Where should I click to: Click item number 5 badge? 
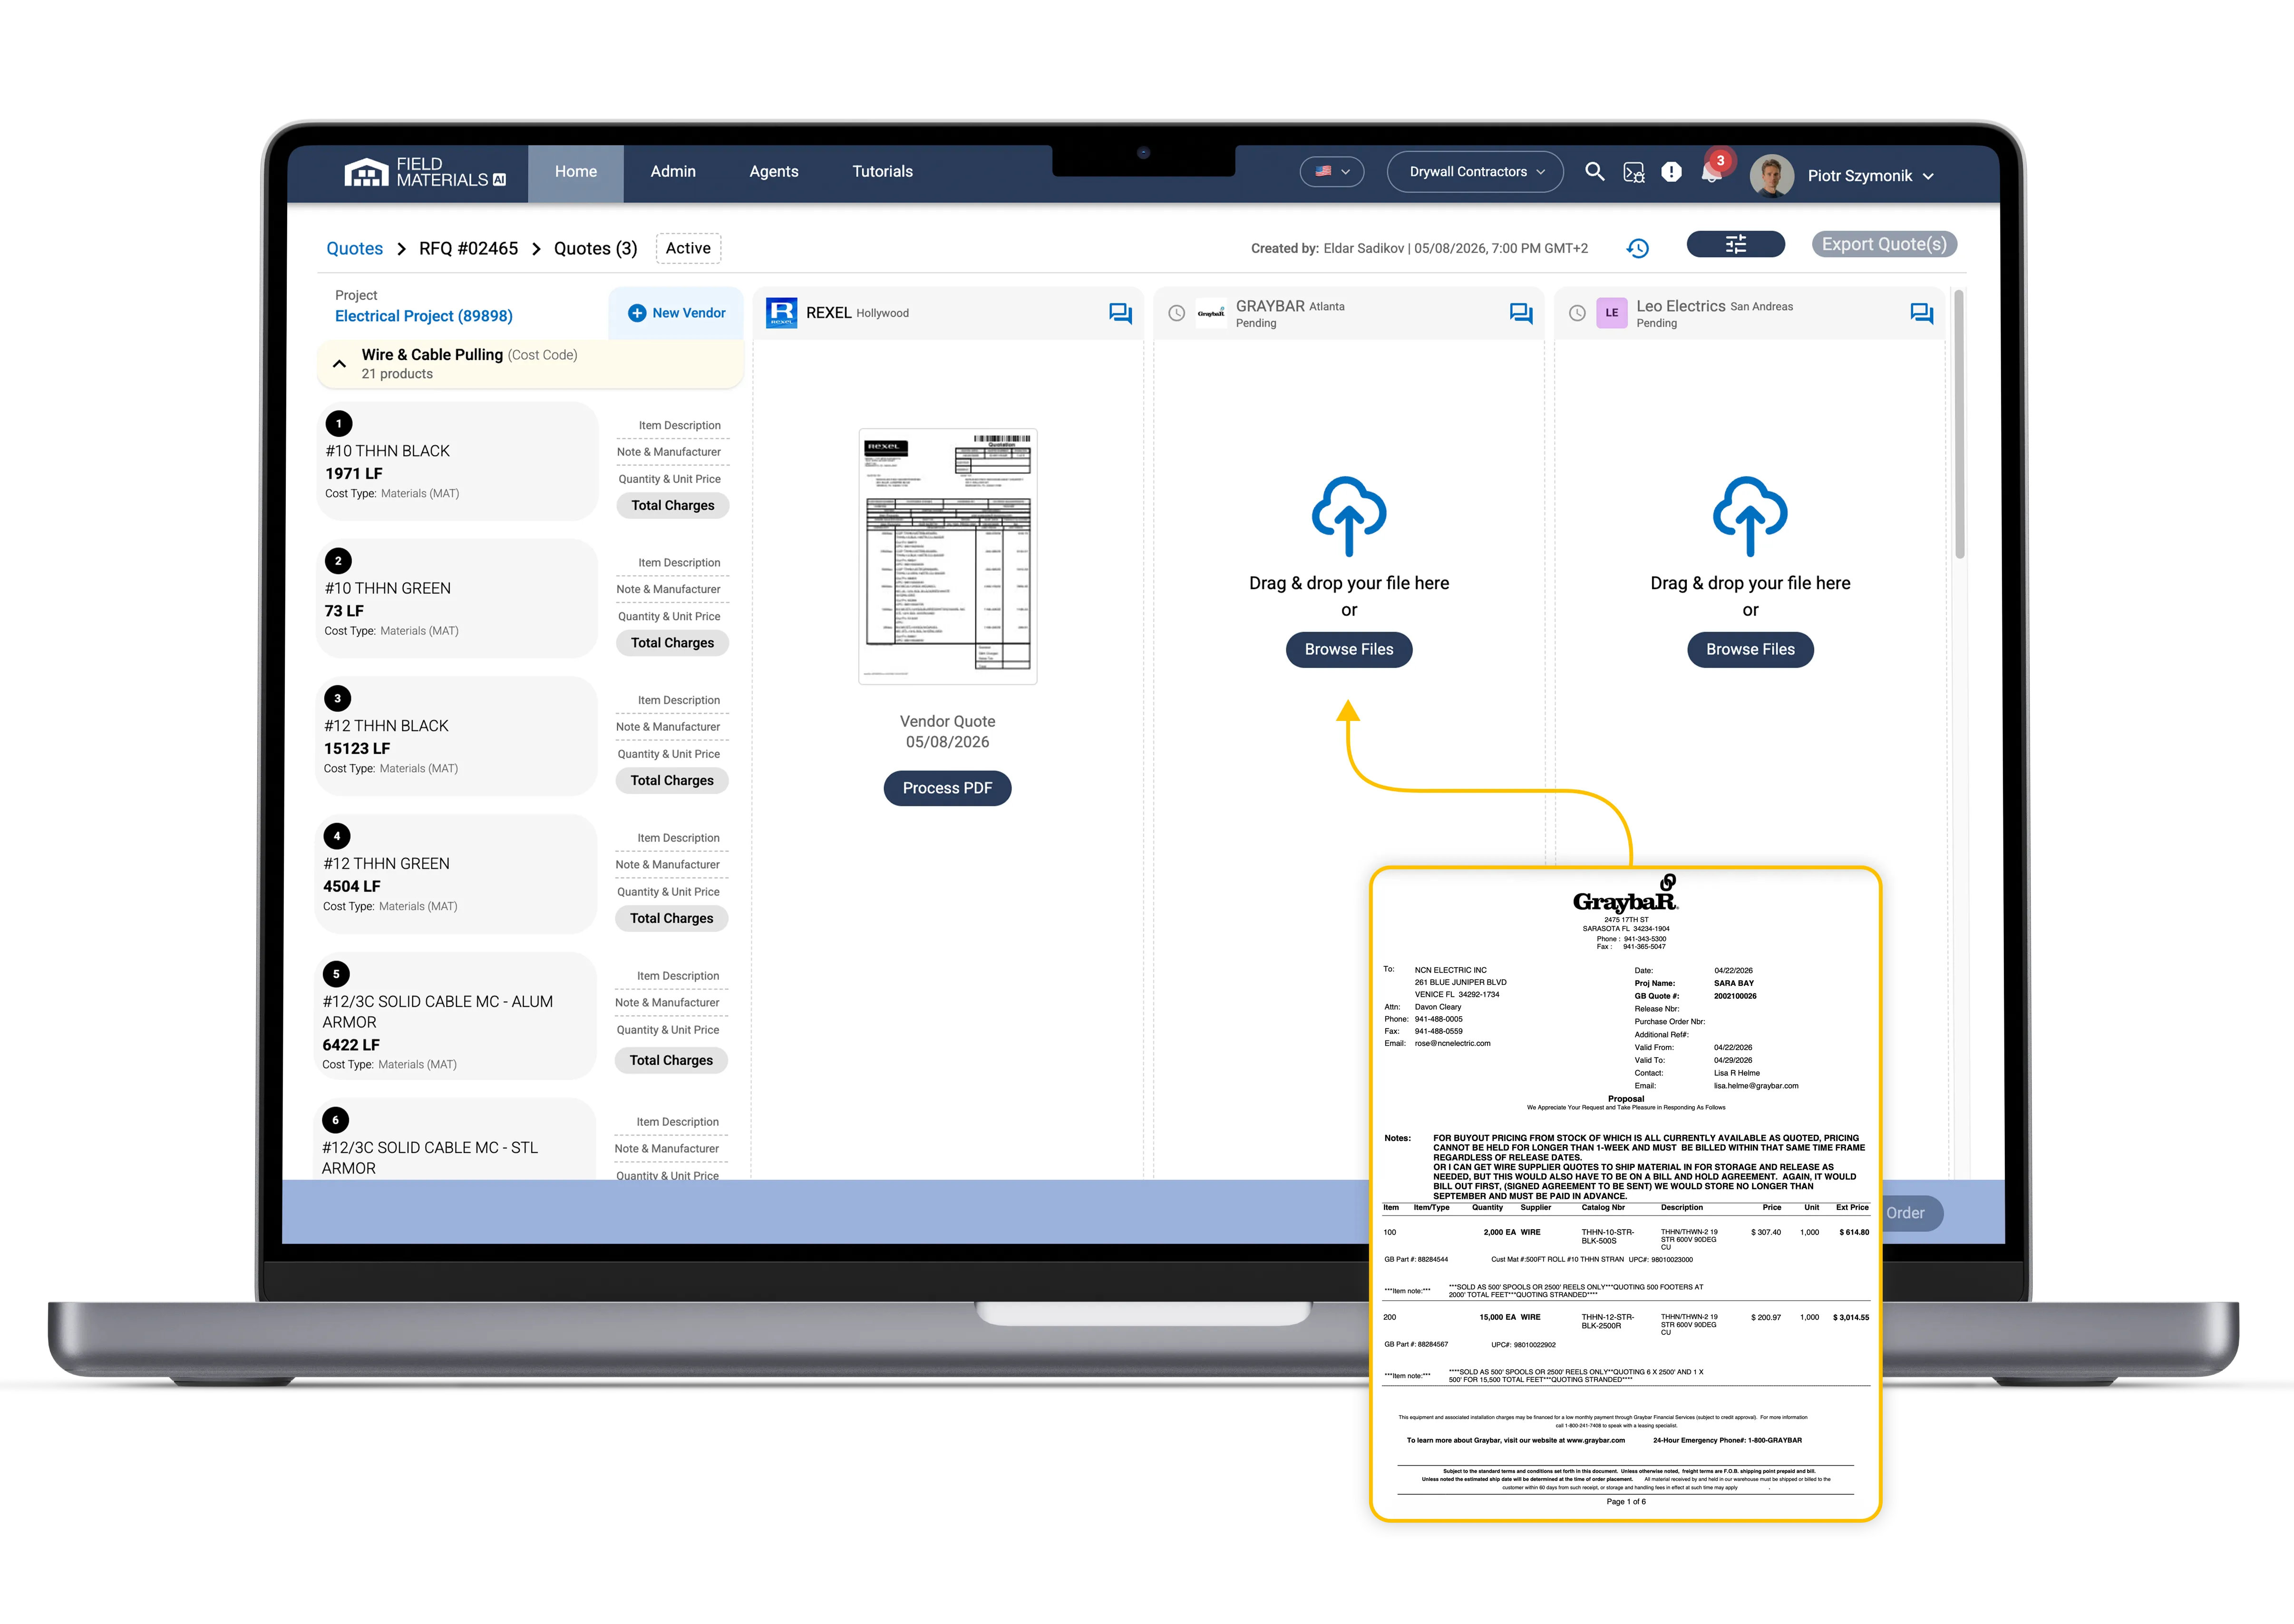tap(336, 973)
